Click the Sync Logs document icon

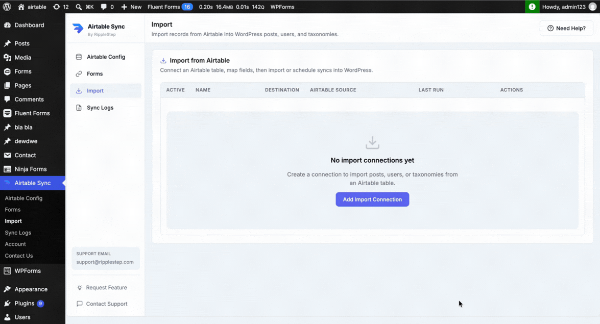tap(79, 108)
